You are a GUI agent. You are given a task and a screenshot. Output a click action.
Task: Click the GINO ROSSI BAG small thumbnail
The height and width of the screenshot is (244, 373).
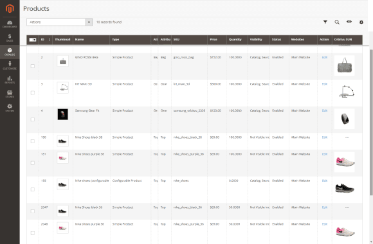tap(63, 61)
